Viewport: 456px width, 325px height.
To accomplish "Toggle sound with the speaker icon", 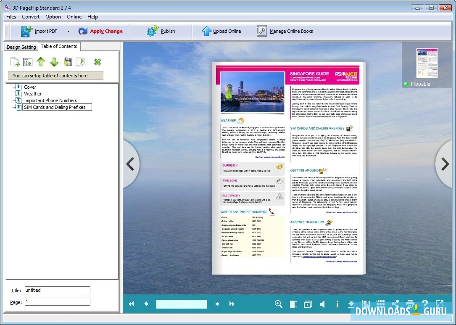I will [x=322, y=304].
